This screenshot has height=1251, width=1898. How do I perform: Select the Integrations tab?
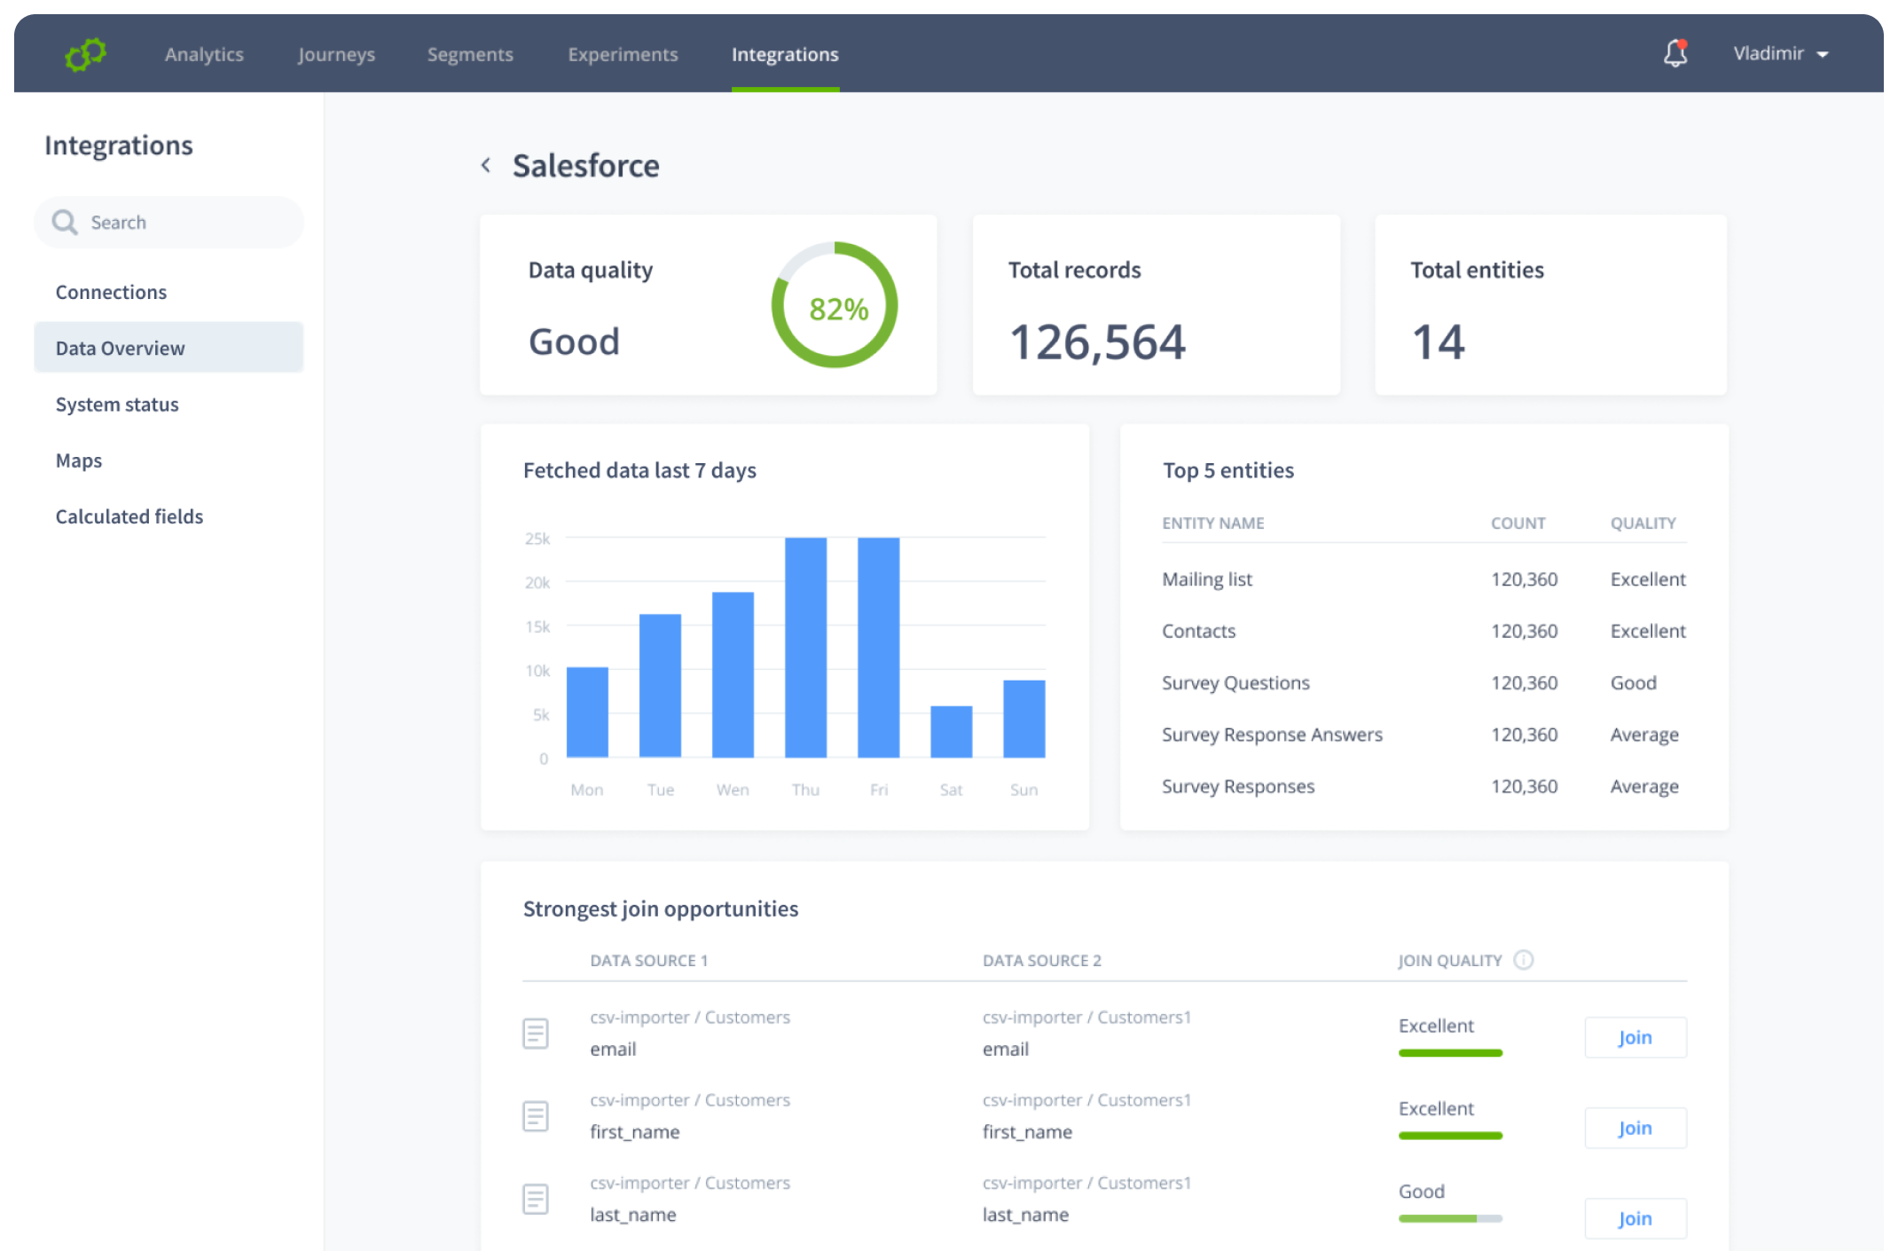785,54
